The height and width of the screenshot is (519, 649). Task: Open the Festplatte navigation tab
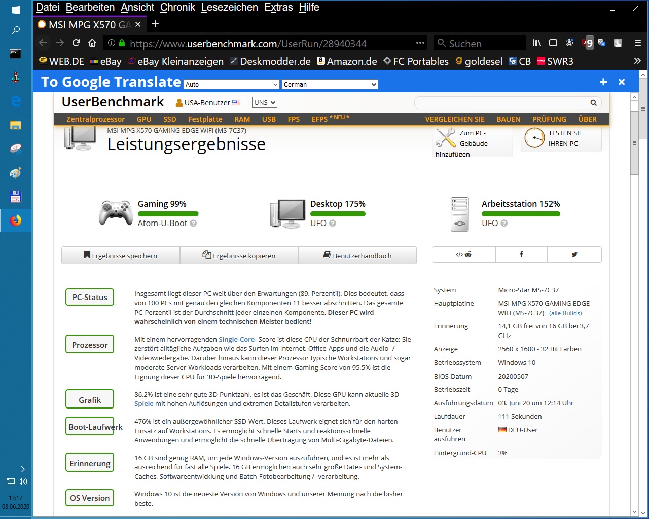(x=205, y=119)
